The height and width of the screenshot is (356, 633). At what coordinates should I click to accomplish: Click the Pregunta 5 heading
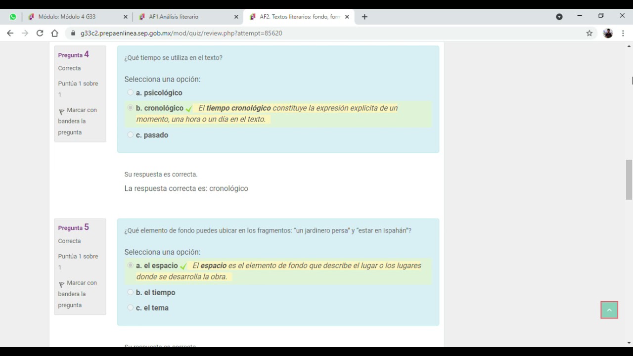click(x=74, y=227)
